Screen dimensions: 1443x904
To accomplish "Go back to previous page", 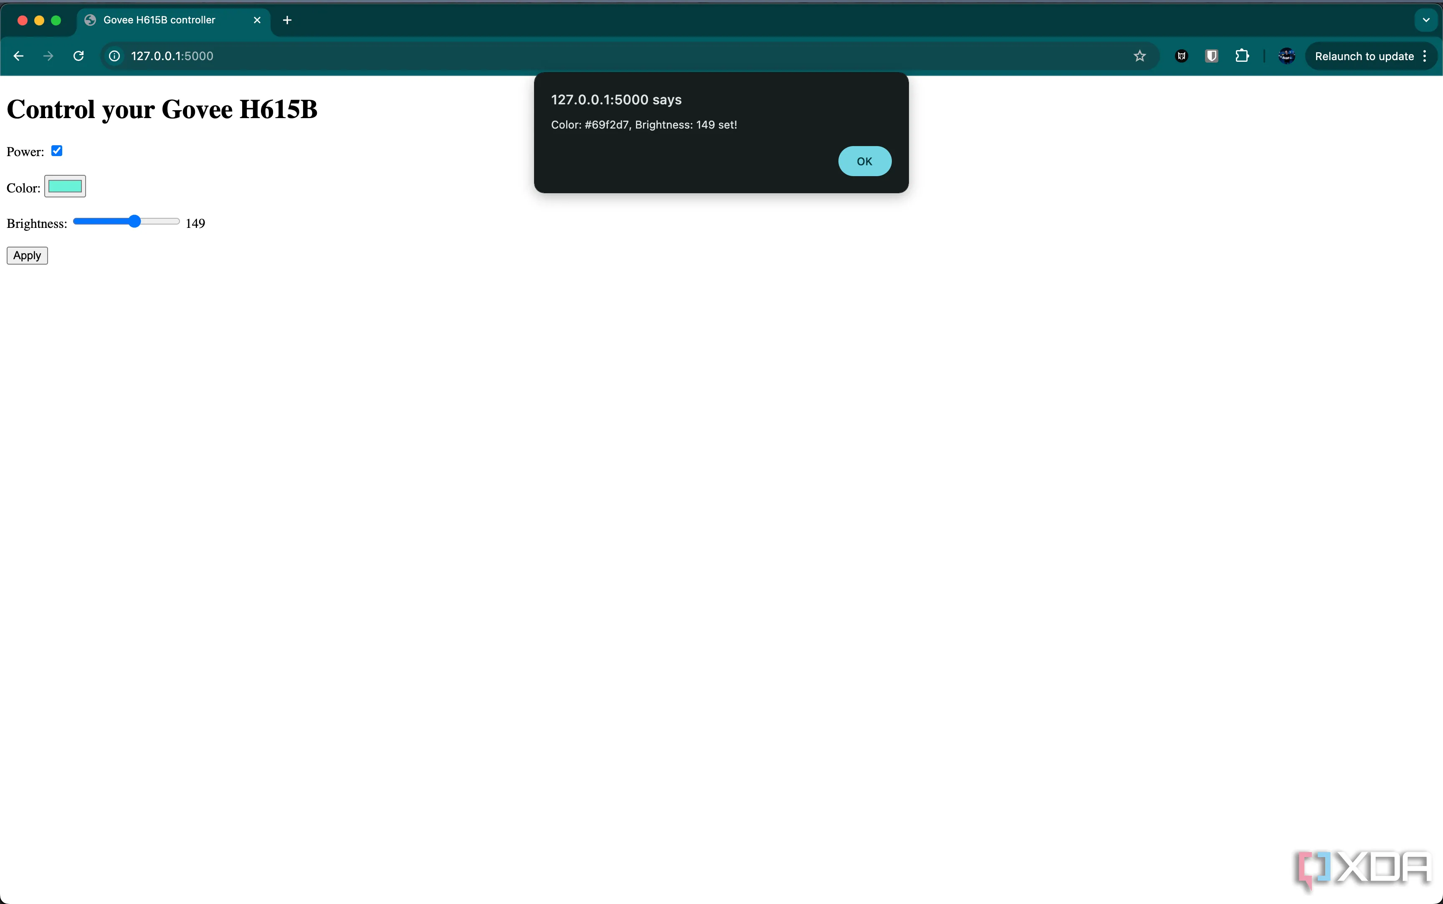I will [18, 56].
